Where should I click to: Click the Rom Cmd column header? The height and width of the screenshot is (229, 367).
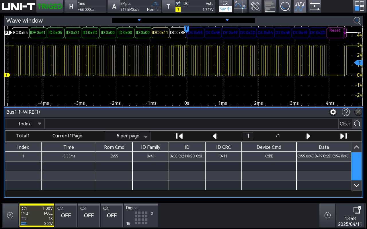(x=114, y=147)
